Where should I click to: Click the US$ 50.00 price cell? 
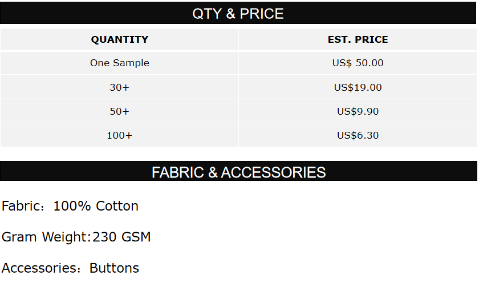coord(358,63)
